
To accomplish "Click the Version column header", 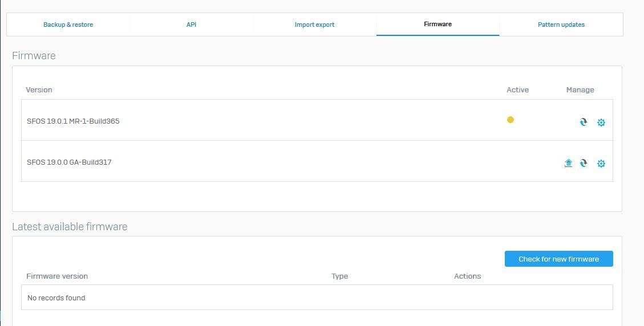I will (39, 90).
